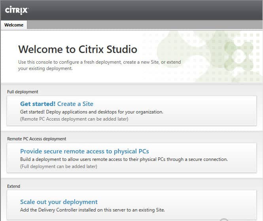Click 'Welcome to Citrix Studio' heading
Viewport: 263px width, 221px height.
click(x=78, y=49)
